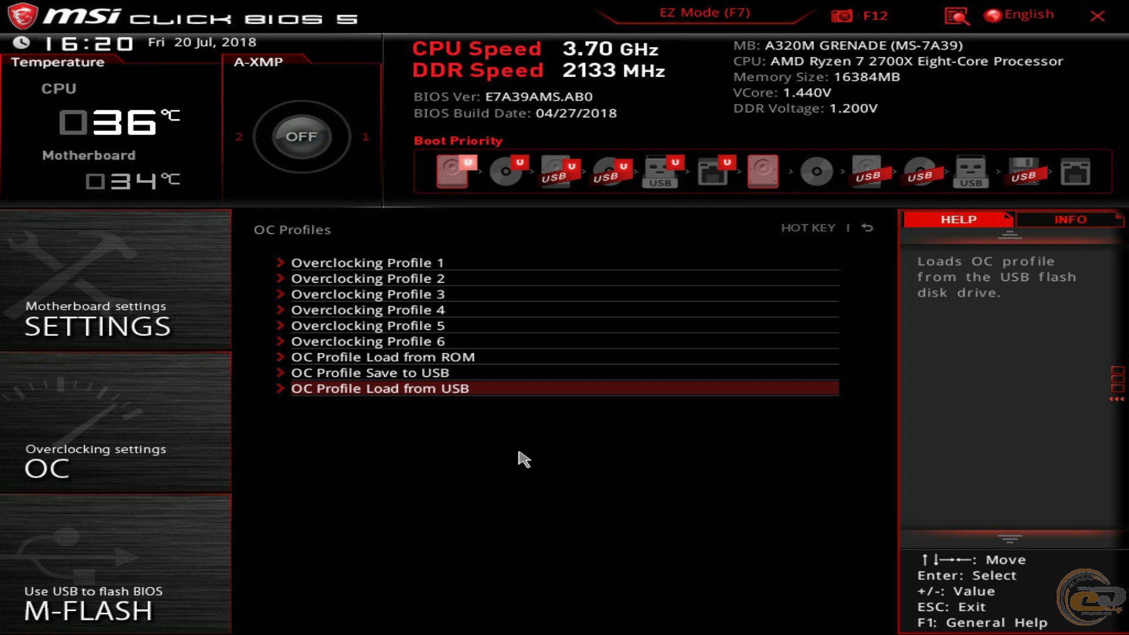Drag the A-XMP channel selector stepper
The width and height of the screenshot is (1129, 635).
click(x=301, y=136)
